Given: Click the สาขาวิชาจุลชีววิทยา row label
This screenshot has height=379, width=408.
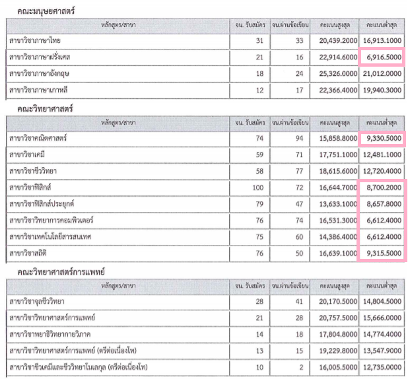Looking at the screenshot, I should click(37, 302).
